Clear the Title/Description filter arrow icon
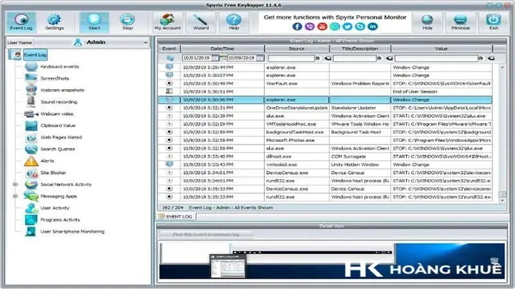 pos(389,59)
